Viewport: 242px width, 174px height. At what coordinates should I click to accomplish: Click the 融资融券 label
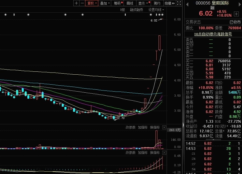[136, 10]
